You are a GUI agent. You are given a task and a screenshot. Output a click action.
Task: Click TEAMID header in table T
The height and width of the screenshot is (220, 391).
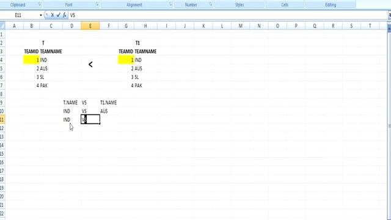pos(31,51)
